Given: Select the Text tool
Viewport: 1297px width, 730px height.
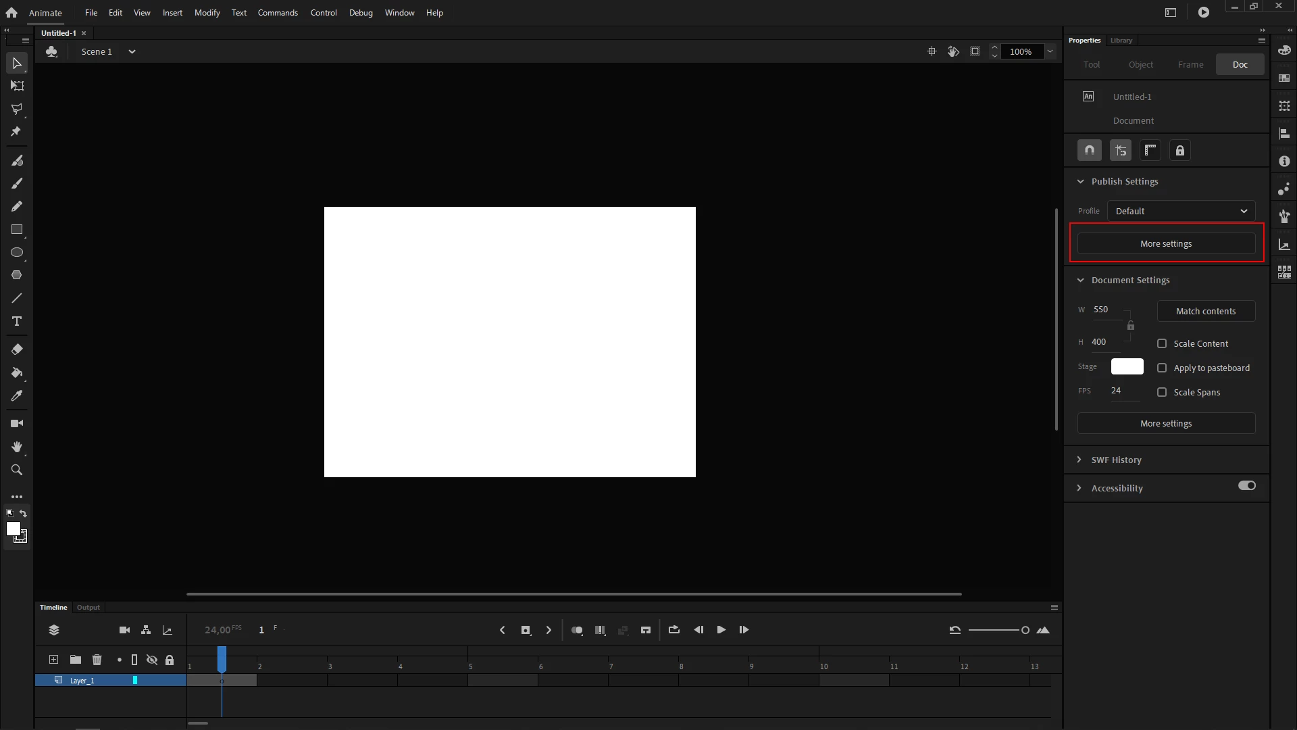Looking at the screenshot, I should [x=17, y=321].
